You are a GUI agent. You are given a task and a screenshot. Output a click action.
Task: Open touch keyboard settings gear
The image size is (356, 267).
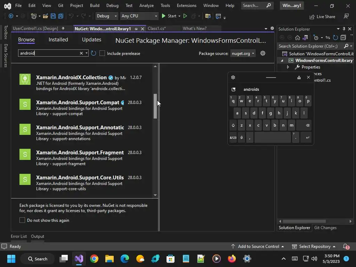pyautogui.click(x=233, y=78)
